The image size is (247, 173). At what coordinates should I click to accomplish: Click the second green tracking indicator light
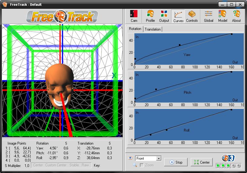point(223,165)
